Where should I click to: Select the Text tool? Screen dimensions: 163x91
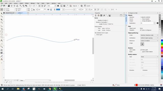[x=2, y=40]
